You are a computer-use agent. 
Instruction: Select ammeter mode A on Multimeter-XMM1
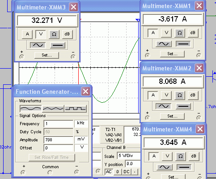pos(153,33)
